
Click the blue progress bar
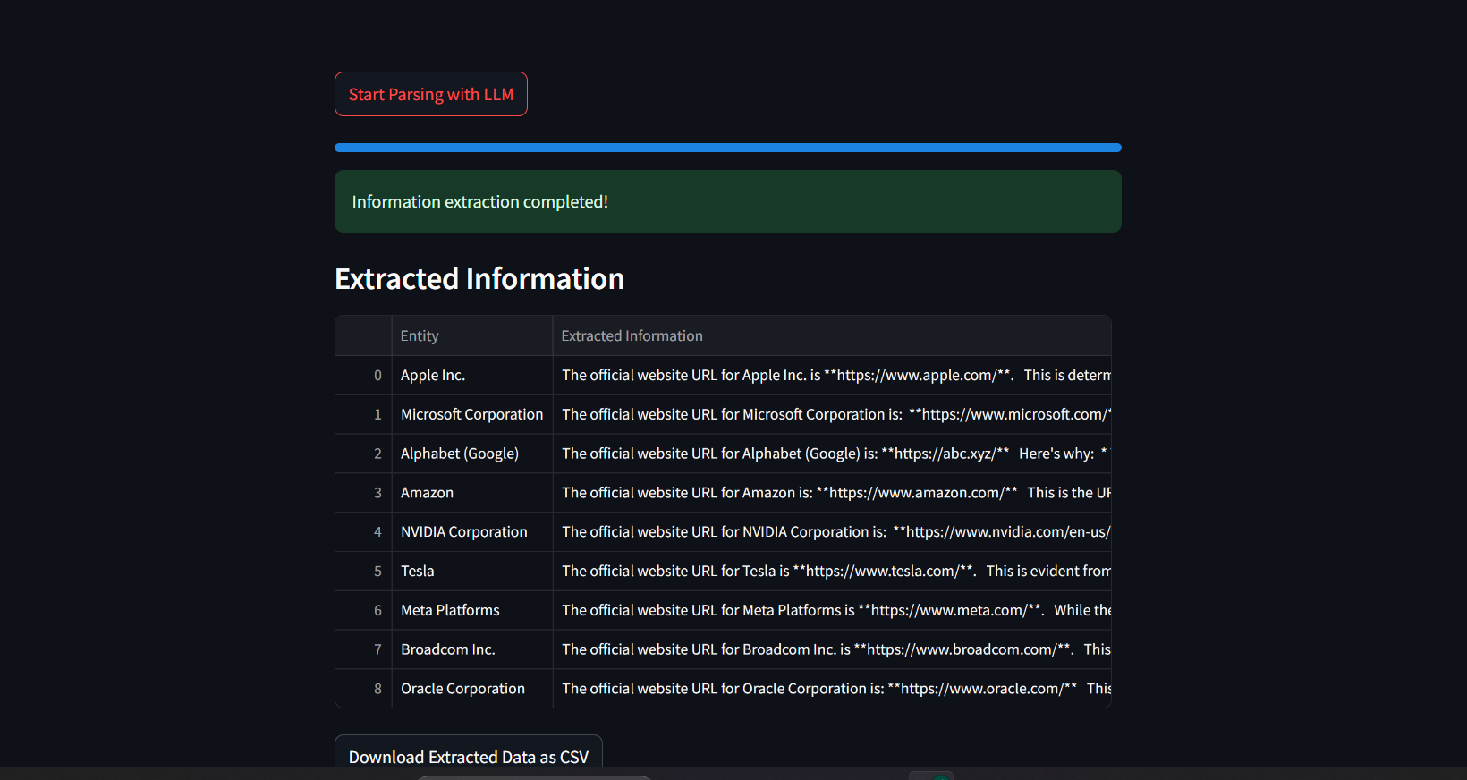click(727, 148)
